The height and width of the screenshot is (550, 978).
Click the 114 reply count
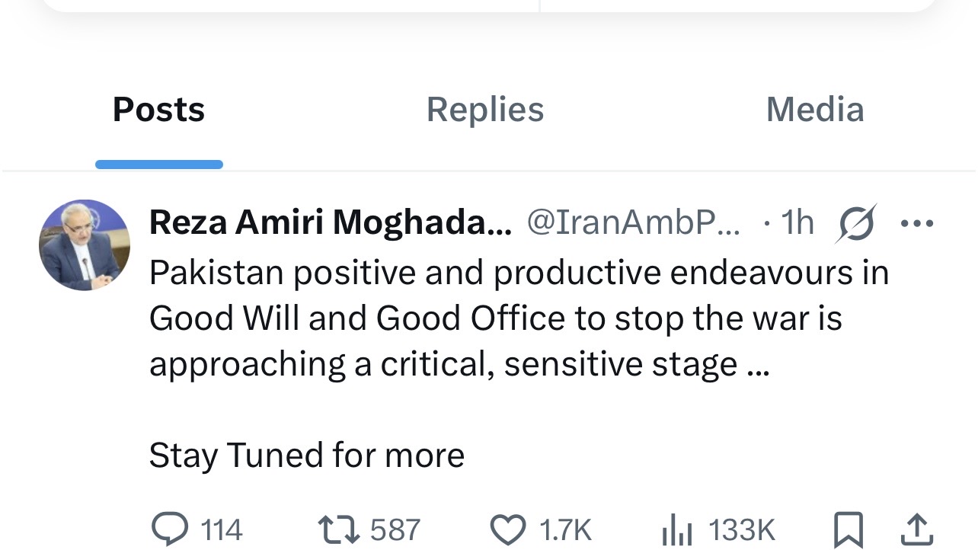222,529
